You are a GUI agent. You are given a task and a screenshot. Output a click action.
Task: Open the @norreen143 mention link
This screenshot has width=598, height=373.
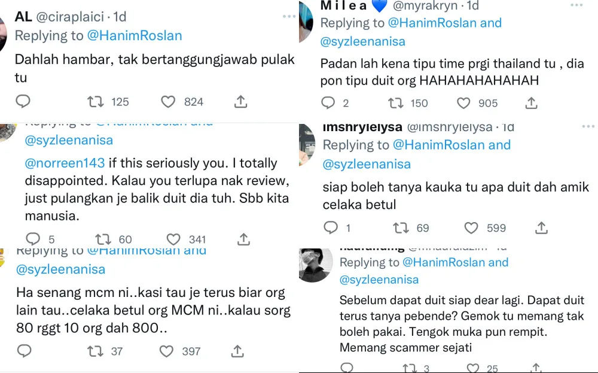[x=65, y=163]
